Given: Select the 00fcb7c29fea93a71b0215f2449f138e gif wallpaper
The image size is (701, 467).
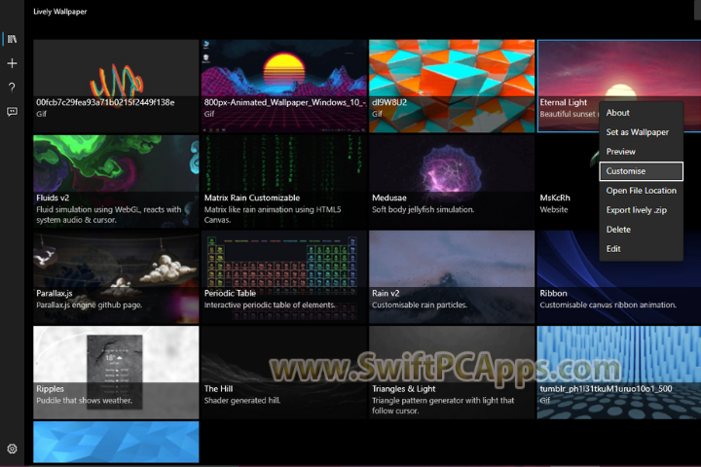Looking at the screenshot, I should (116, 86).
